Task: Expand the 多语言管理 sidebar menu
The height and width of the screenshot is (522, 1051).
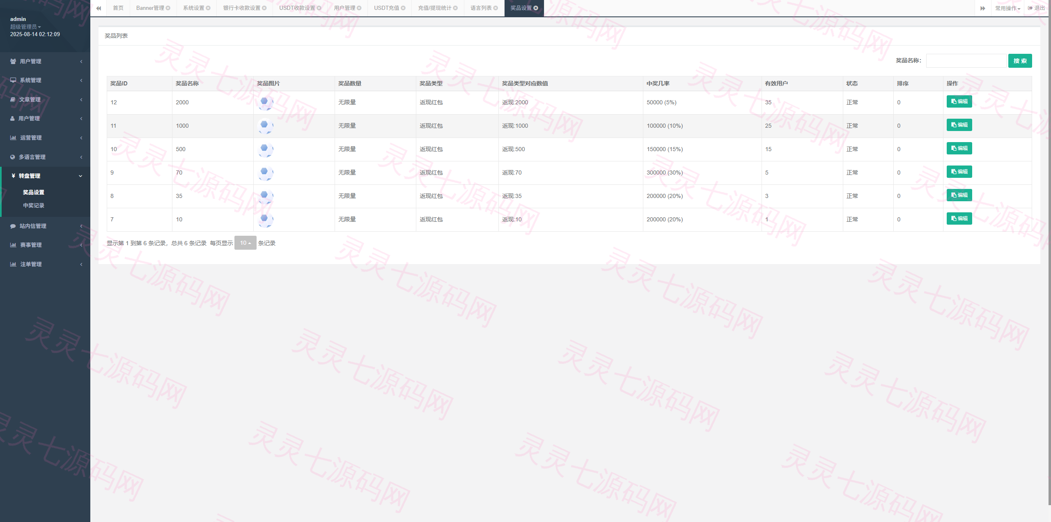Action: coord(45,157)
